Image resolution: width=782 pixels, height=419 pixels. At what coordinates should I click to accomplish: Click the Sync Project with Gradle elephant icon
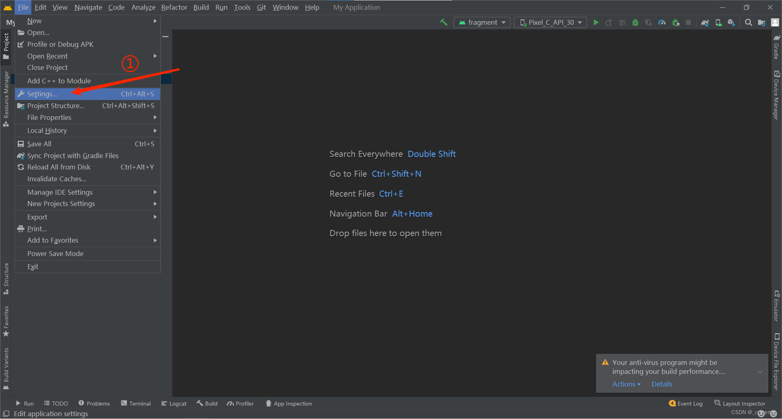tap(705, 22)
